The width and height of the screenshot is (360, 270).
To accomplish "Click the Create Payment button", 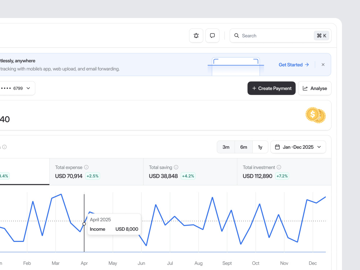I will point(271,88).
